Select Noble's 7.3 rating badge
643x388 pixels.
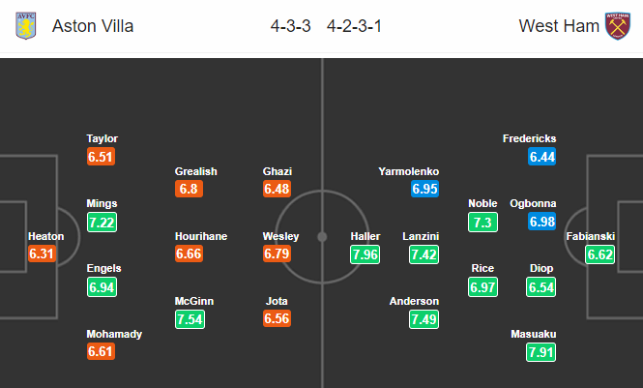tap(482, 223)
